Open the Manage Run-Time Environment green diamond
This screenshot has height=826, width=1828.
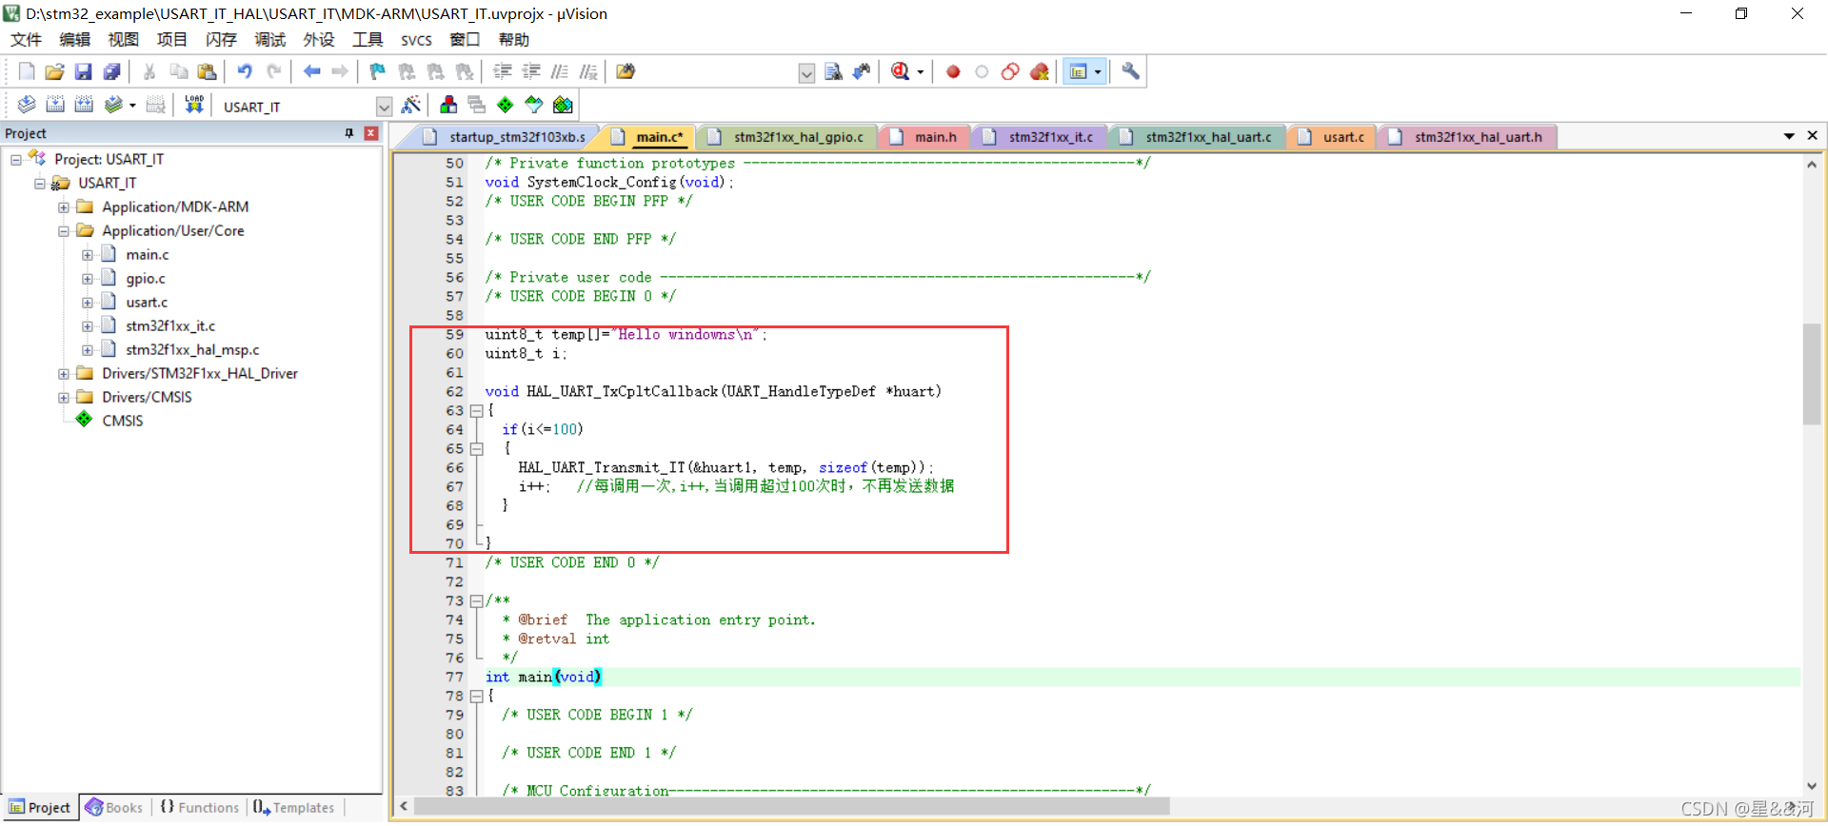click(x=506, y=105)
